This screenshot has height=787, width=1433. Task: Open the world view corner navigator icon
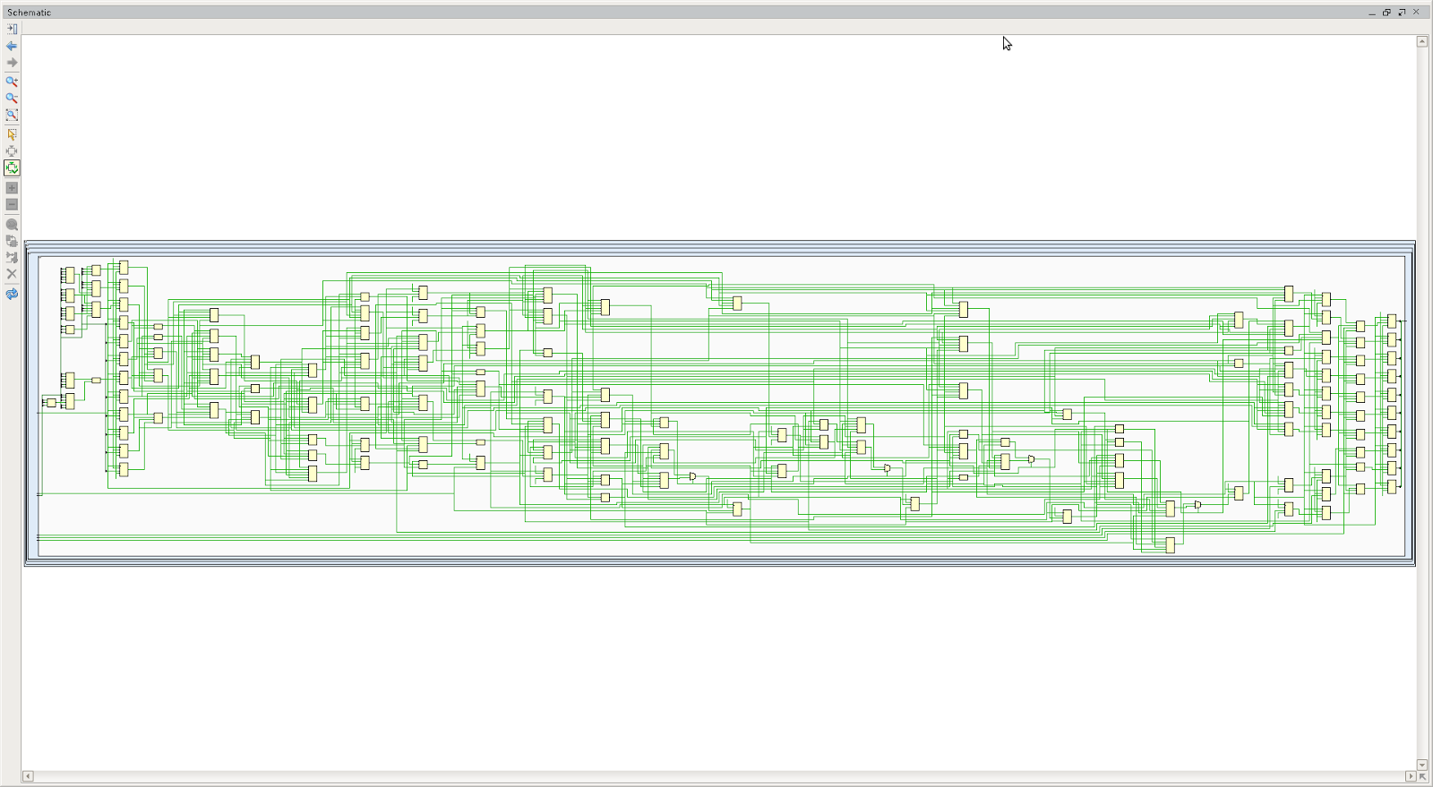pos(1422,776)
